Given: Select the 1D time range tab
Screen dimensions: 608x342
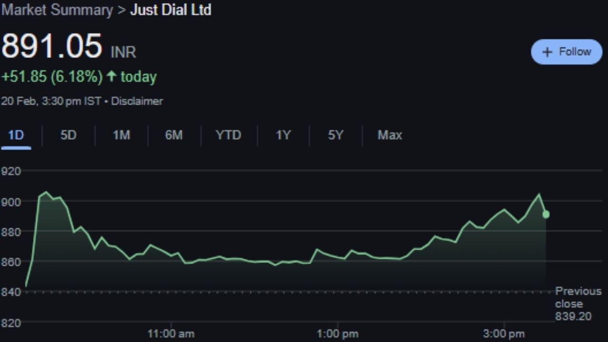Looking at the screenshot, I should coord(16,135).
